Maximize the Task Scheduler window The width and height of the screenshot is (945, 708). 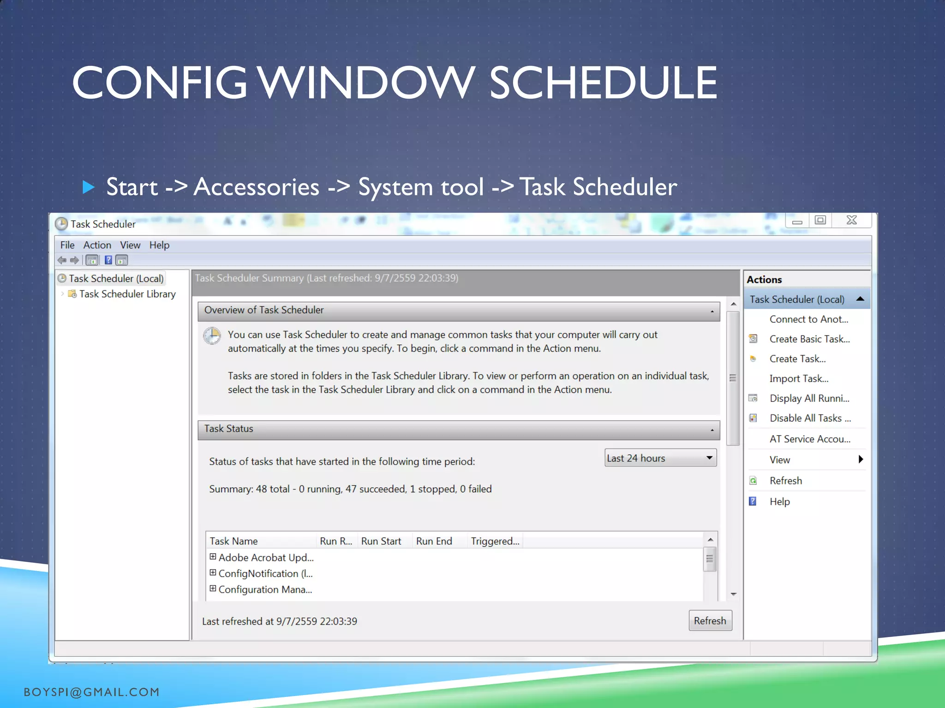820,220
